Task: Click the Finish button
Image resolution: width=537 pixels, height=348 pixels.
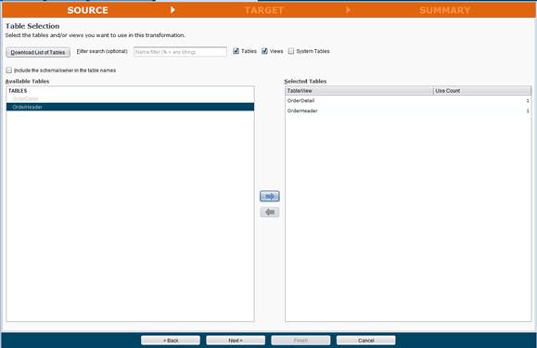Action: pyautogui.click(x=300, y=341)
